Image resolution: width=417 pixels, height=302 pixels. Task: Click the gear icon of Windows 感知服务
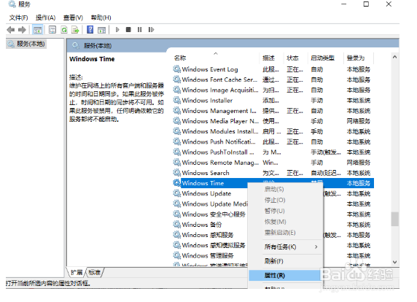pos(177,235)
